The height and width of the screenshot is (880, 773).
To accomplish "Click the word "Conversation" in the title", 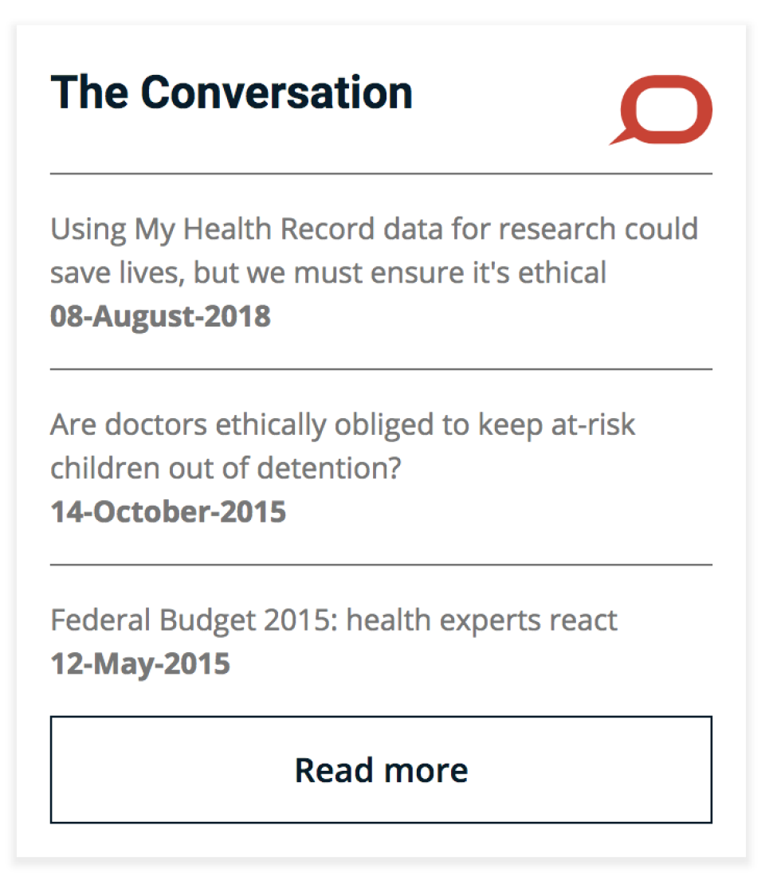I will coord(277,92).
